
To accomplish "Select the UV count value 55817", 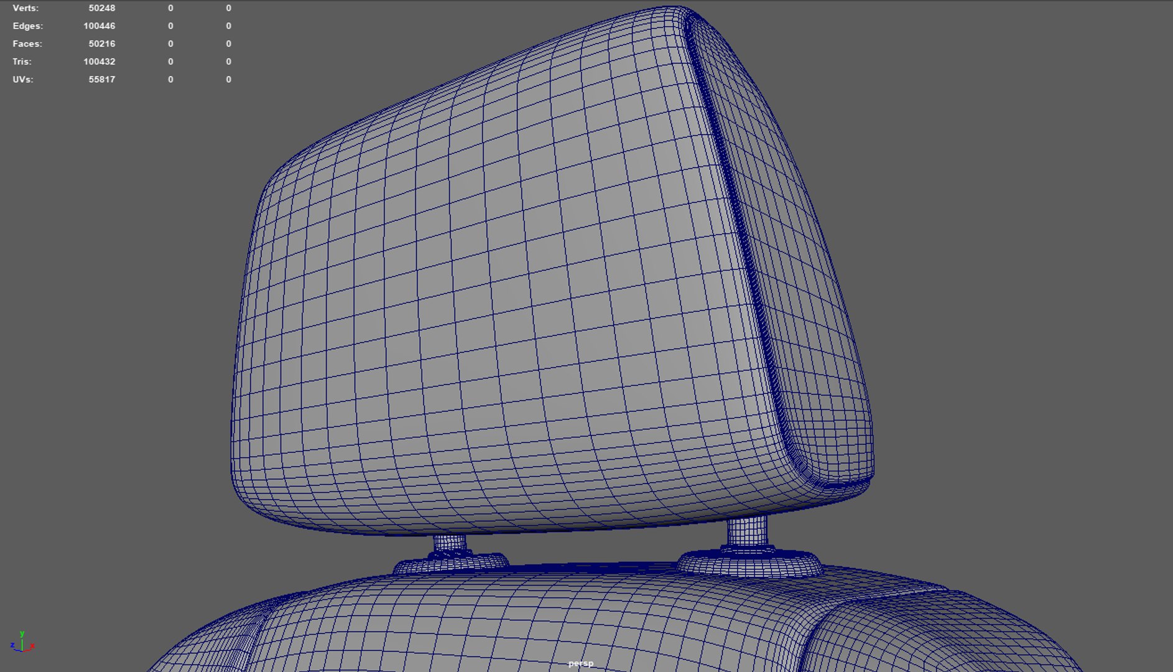I will pos(102,80).
